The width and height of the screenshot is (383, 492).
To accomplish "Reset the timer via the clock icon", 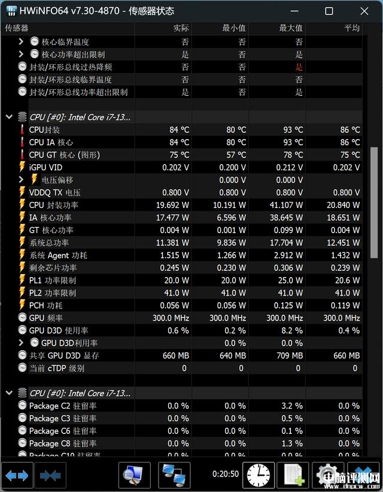I will [259, 475].
